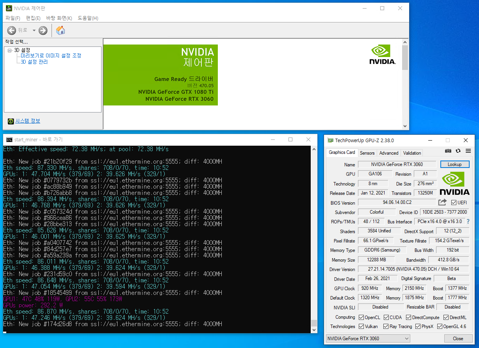Open the back history dropdown arrow
The height and width of the screenshot is (348, 479).
(34, 30)
